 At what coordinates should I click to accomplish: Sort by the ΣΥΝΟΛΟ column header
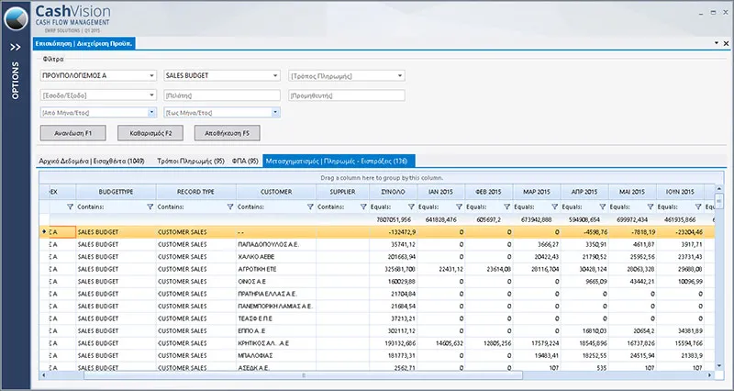coord(394,192)
